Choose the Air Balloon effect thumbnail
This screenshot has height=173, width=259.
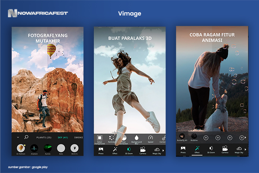[21, 148]
